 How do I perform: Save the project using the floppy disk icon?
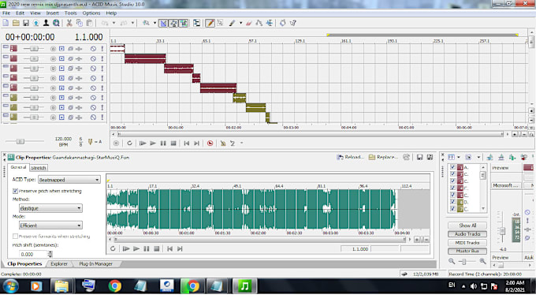tap(26, 23)
